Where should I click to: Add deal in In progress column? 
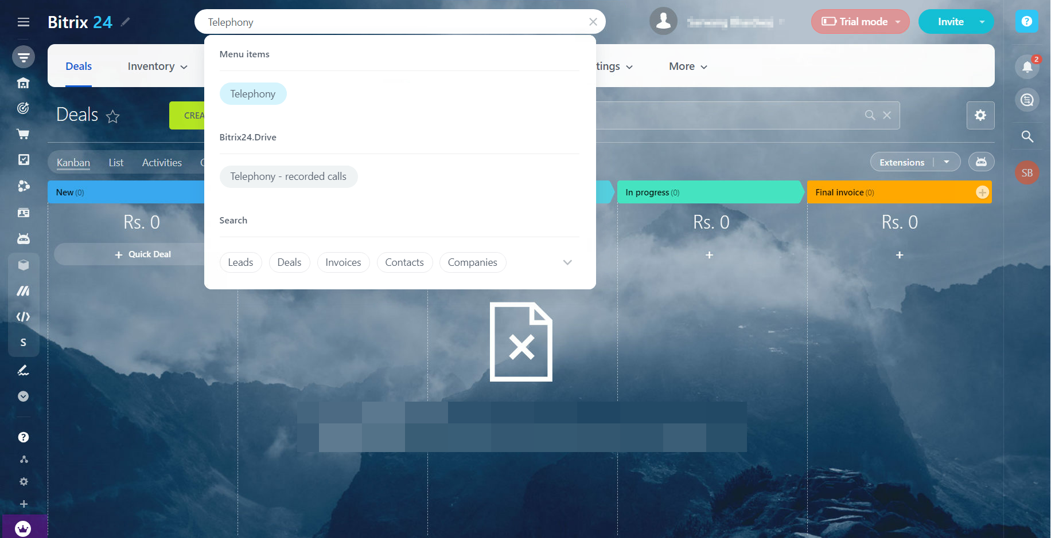pos(710,255)
